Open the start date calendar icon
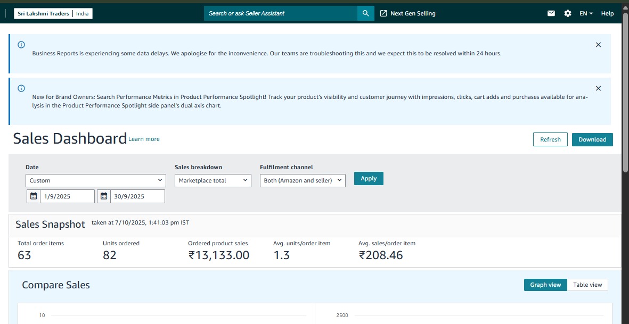 click(x=34, y=196)
